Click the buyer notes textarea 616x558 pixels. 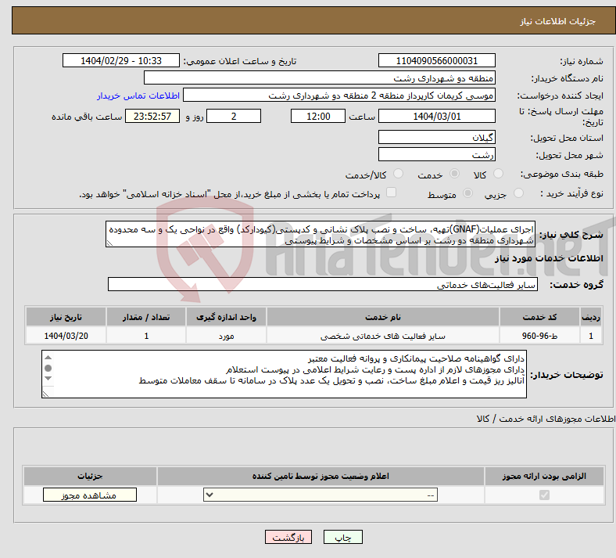pos(284,374)
